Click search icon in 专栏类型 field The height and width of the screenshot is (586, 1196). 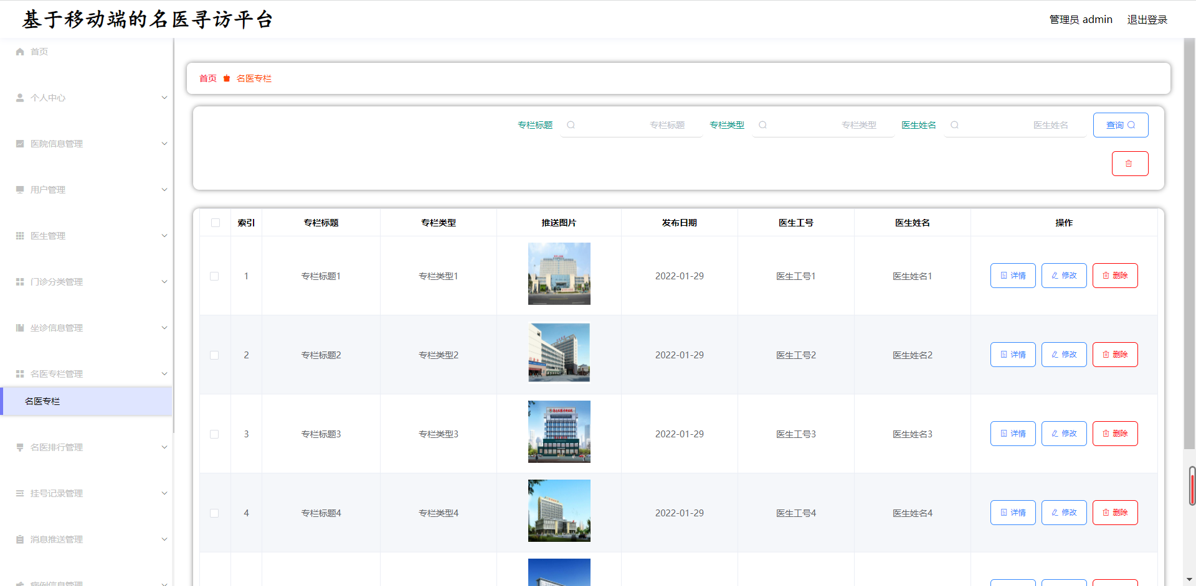[x=762, y=125]
